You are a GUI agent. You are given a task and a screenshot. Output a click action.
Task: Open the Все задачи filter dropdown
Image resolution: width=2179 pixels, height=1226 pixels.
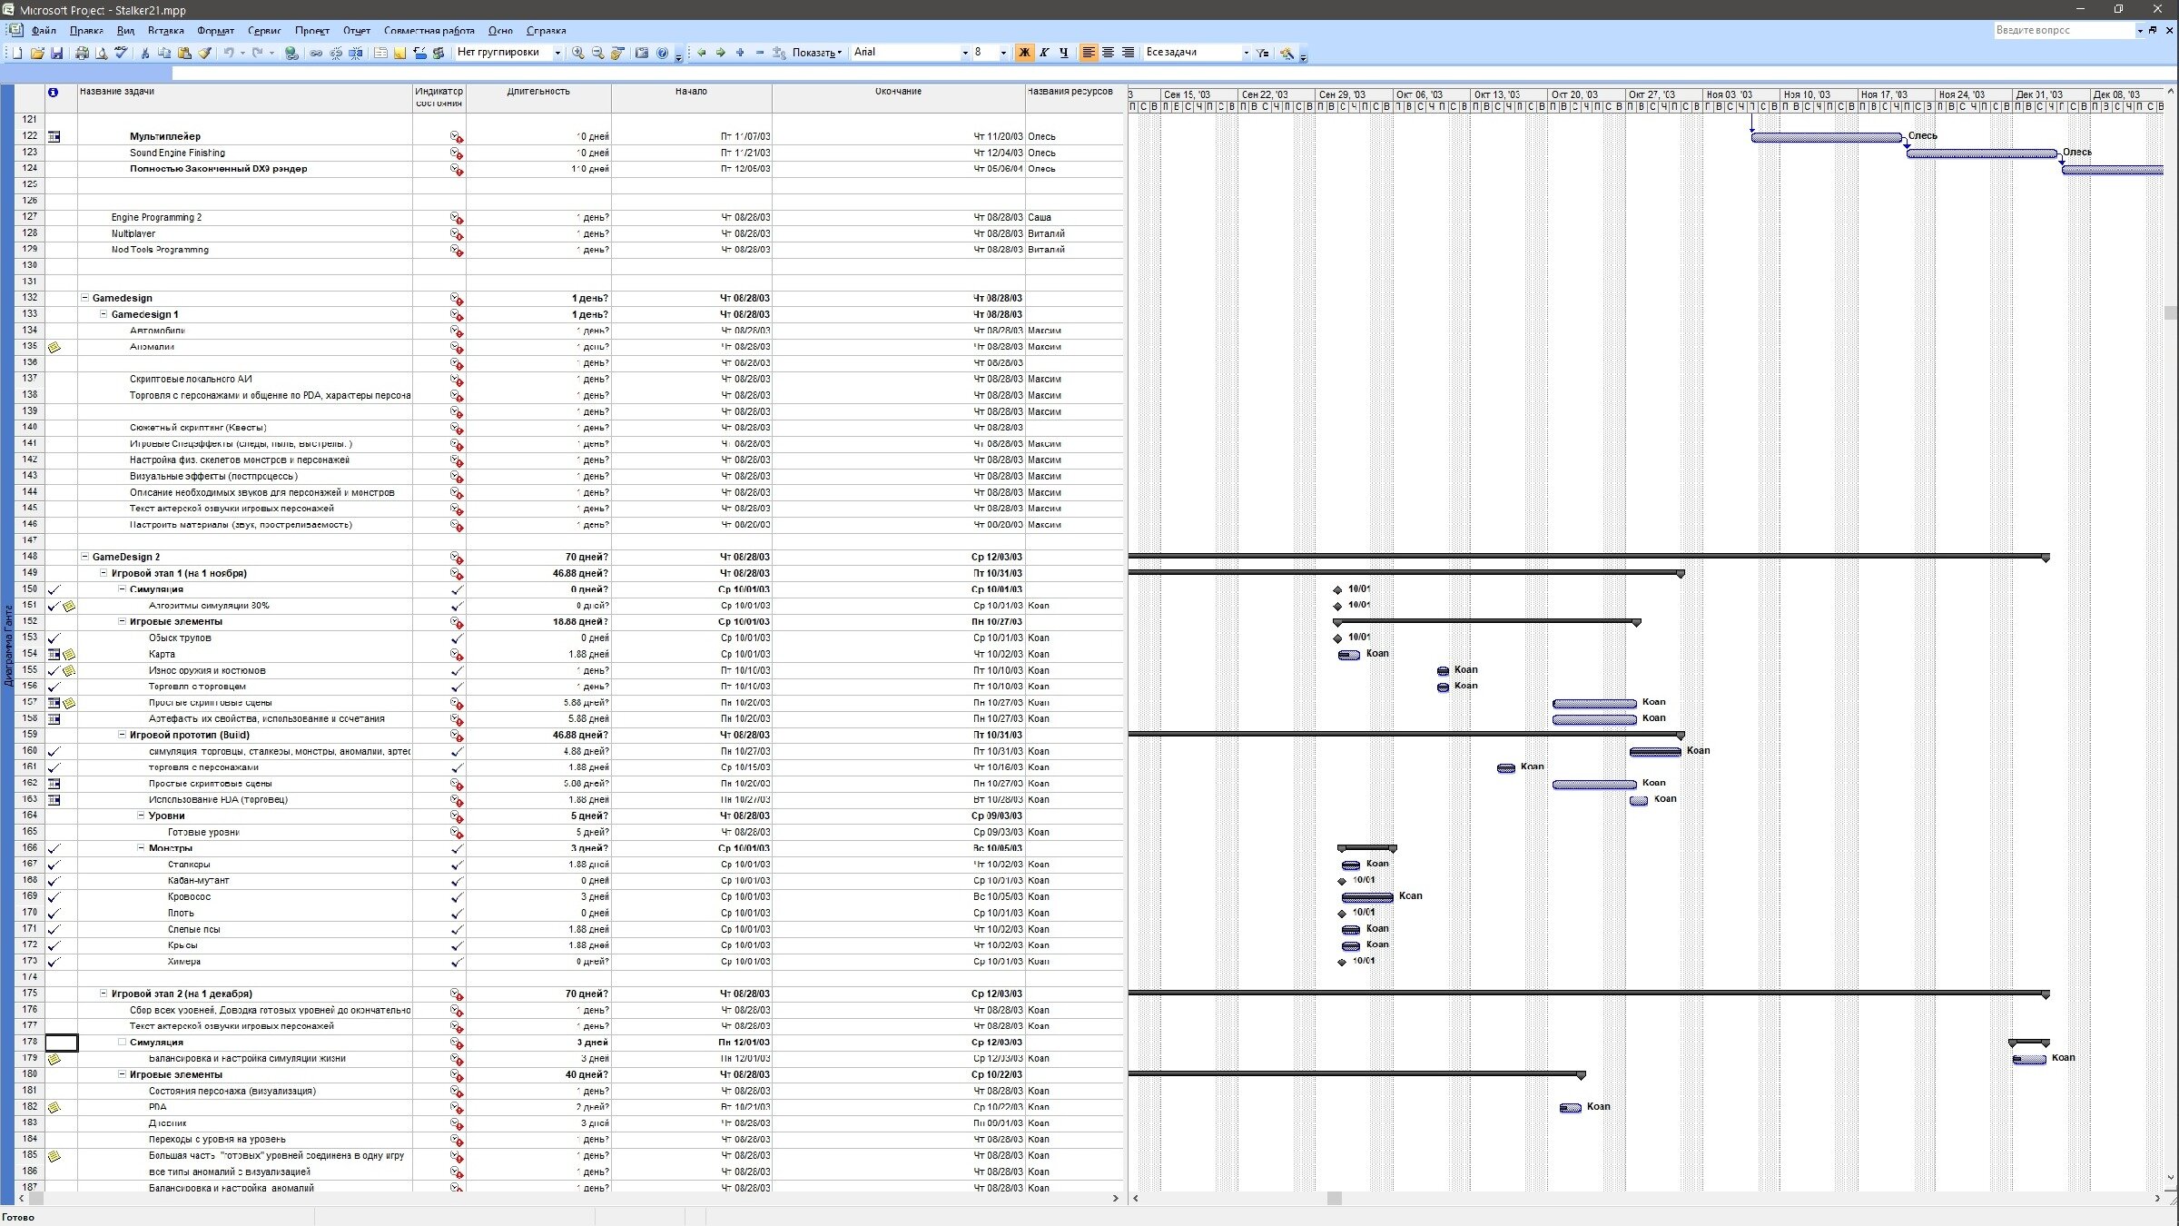(1245, 53)
